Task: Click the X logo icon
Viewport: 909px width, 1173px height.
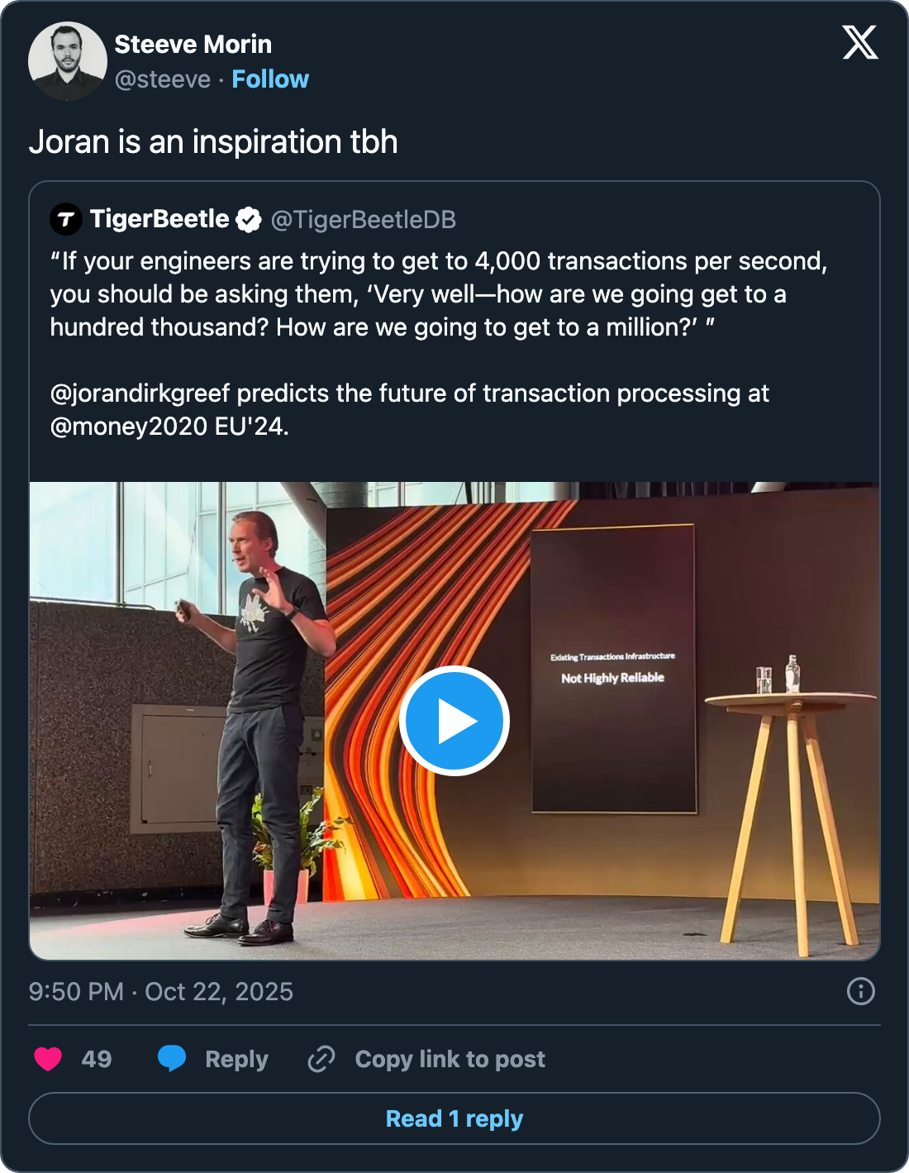Action: [x=859, y=42]
